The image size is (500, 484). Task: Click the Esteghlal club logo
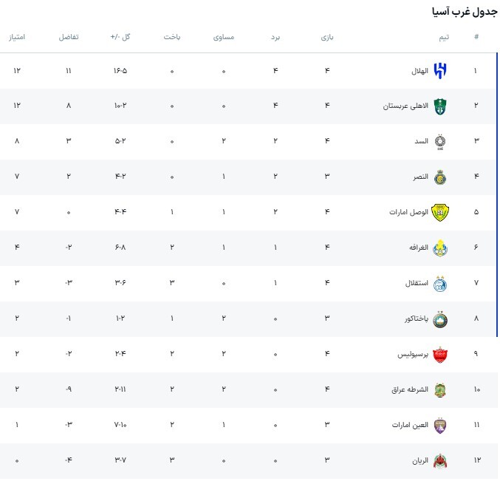[440, 283]
